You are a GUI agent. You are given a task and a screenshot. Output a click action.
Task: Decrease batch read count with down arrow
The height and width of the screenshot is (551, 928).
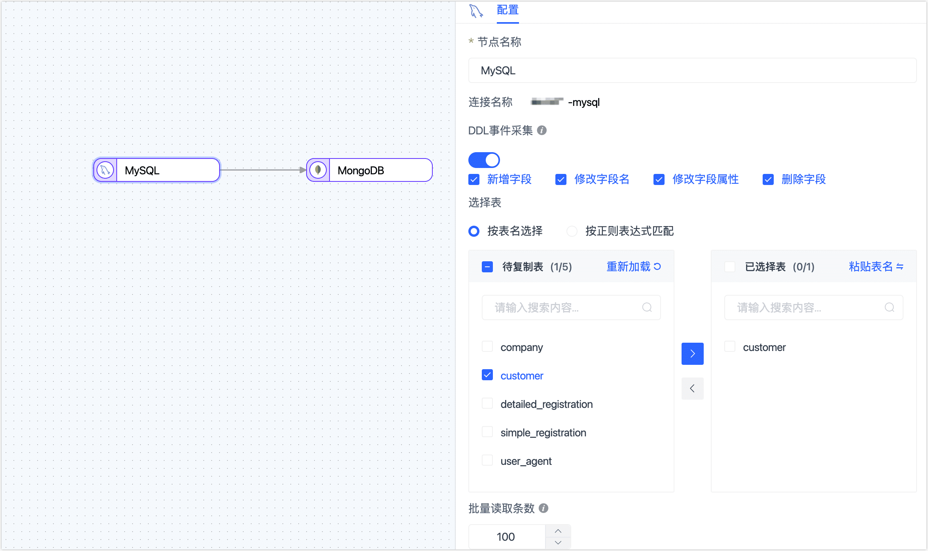click(x=558, y=543)
